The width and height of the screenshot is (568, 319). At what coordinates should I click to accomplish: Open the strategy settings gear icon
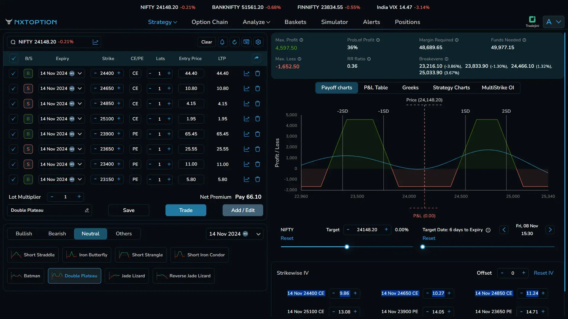258,42
